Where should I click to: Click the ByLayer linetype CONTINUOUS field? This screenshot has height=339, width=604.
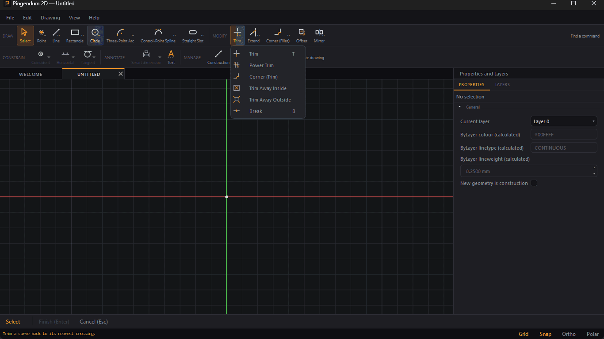tap(564, 148)
